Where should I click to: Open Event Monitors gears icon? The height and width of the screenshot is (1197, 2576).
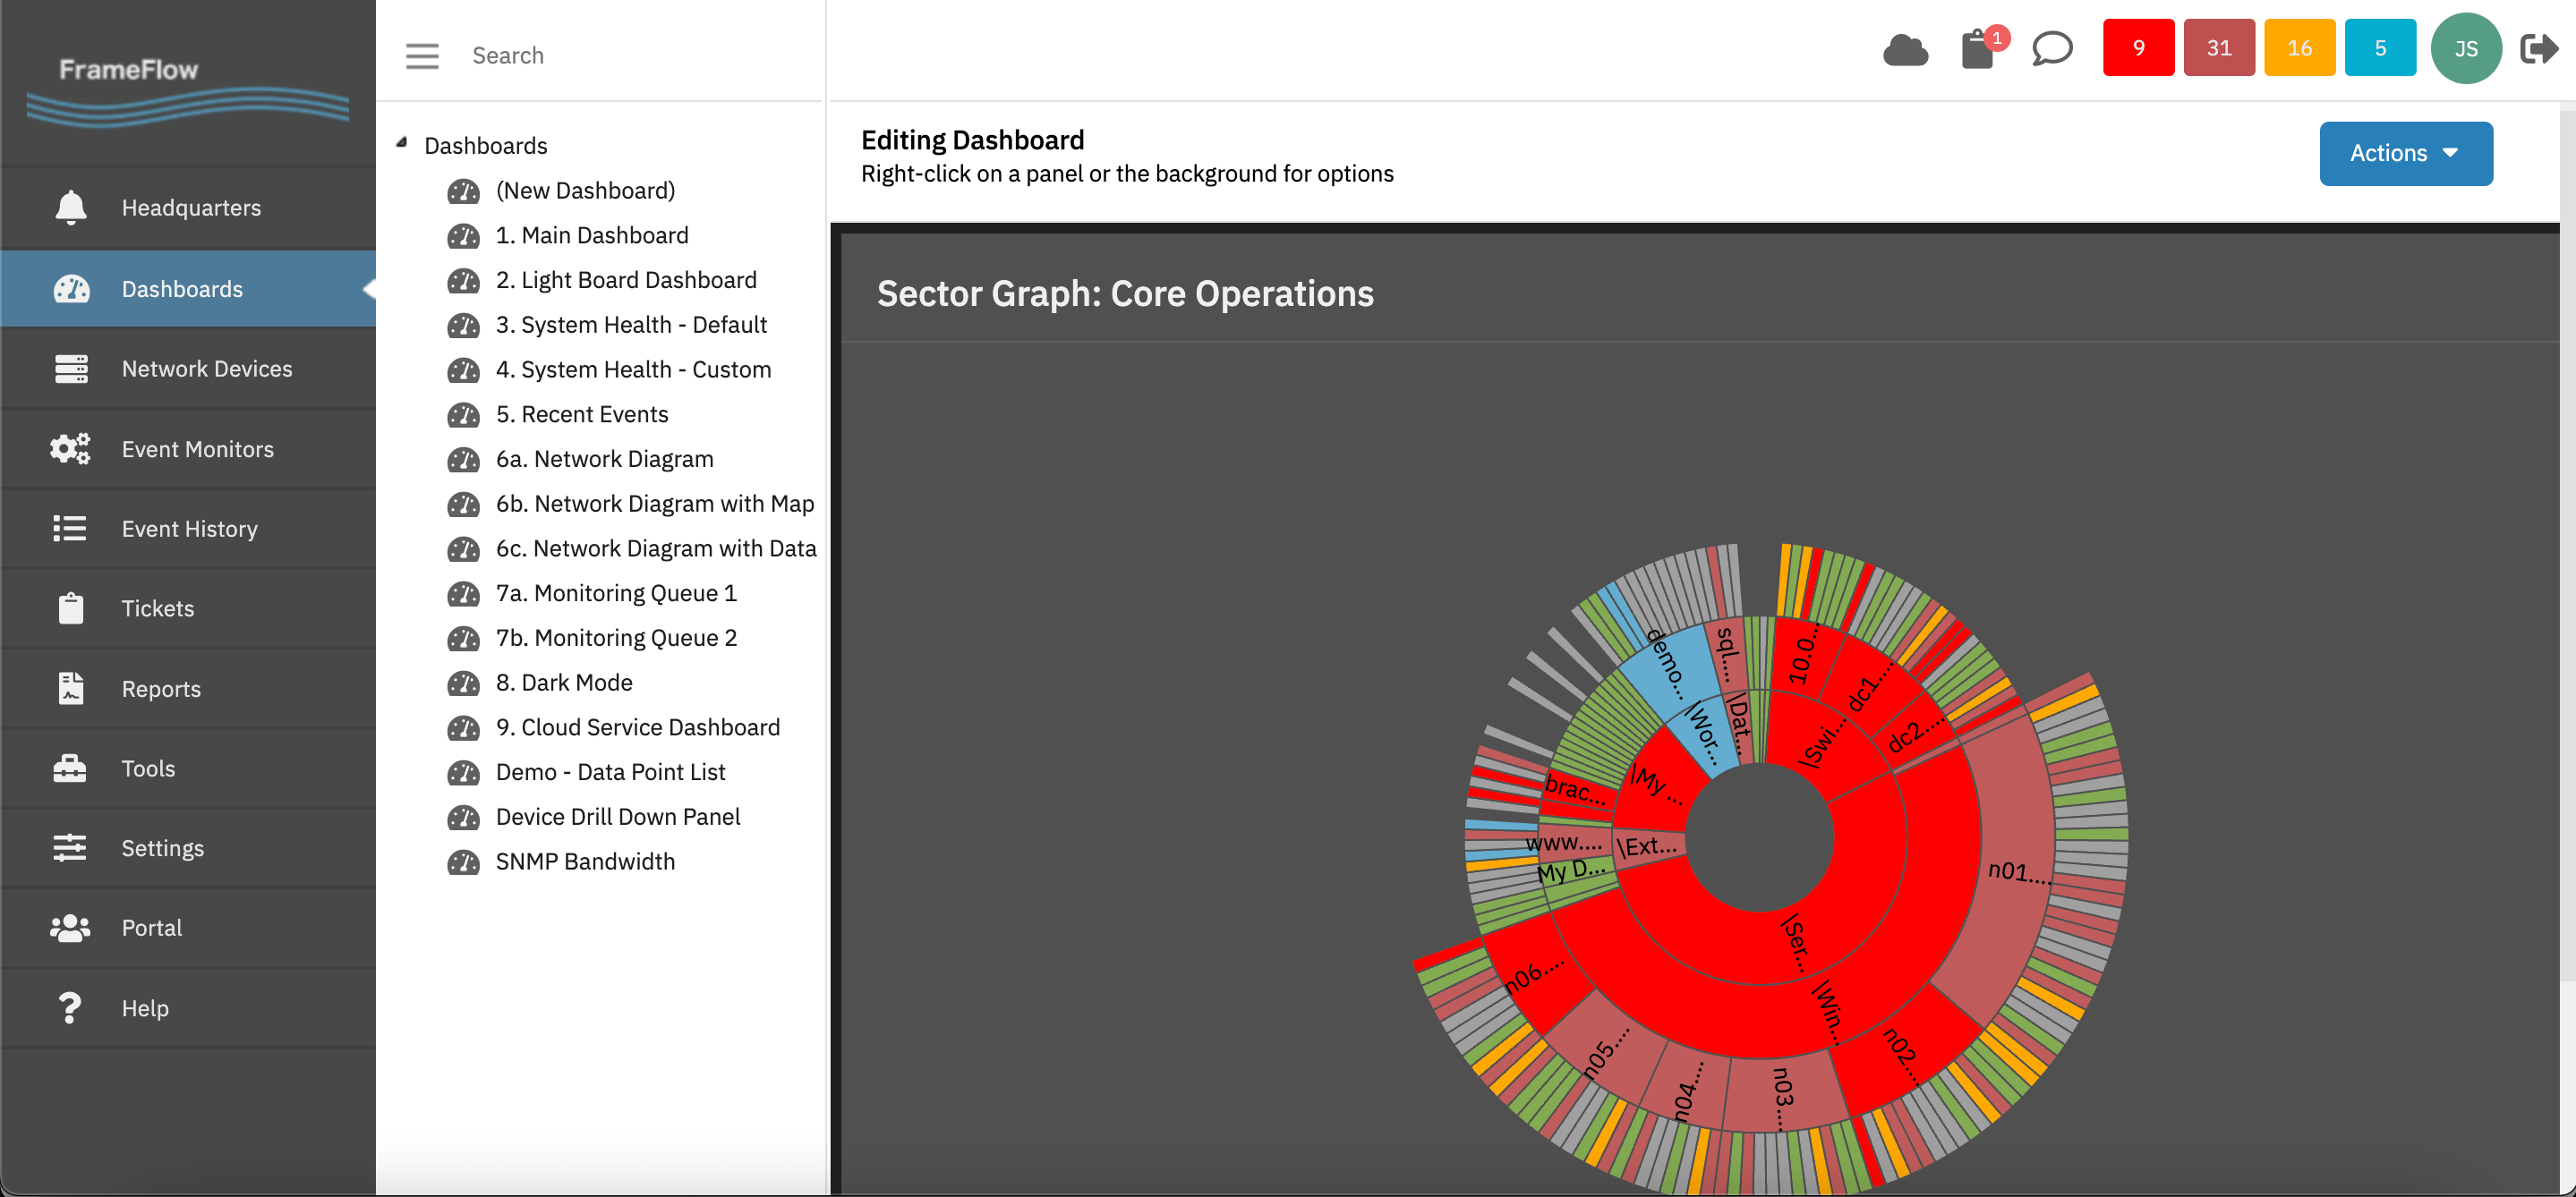point(70,448)
